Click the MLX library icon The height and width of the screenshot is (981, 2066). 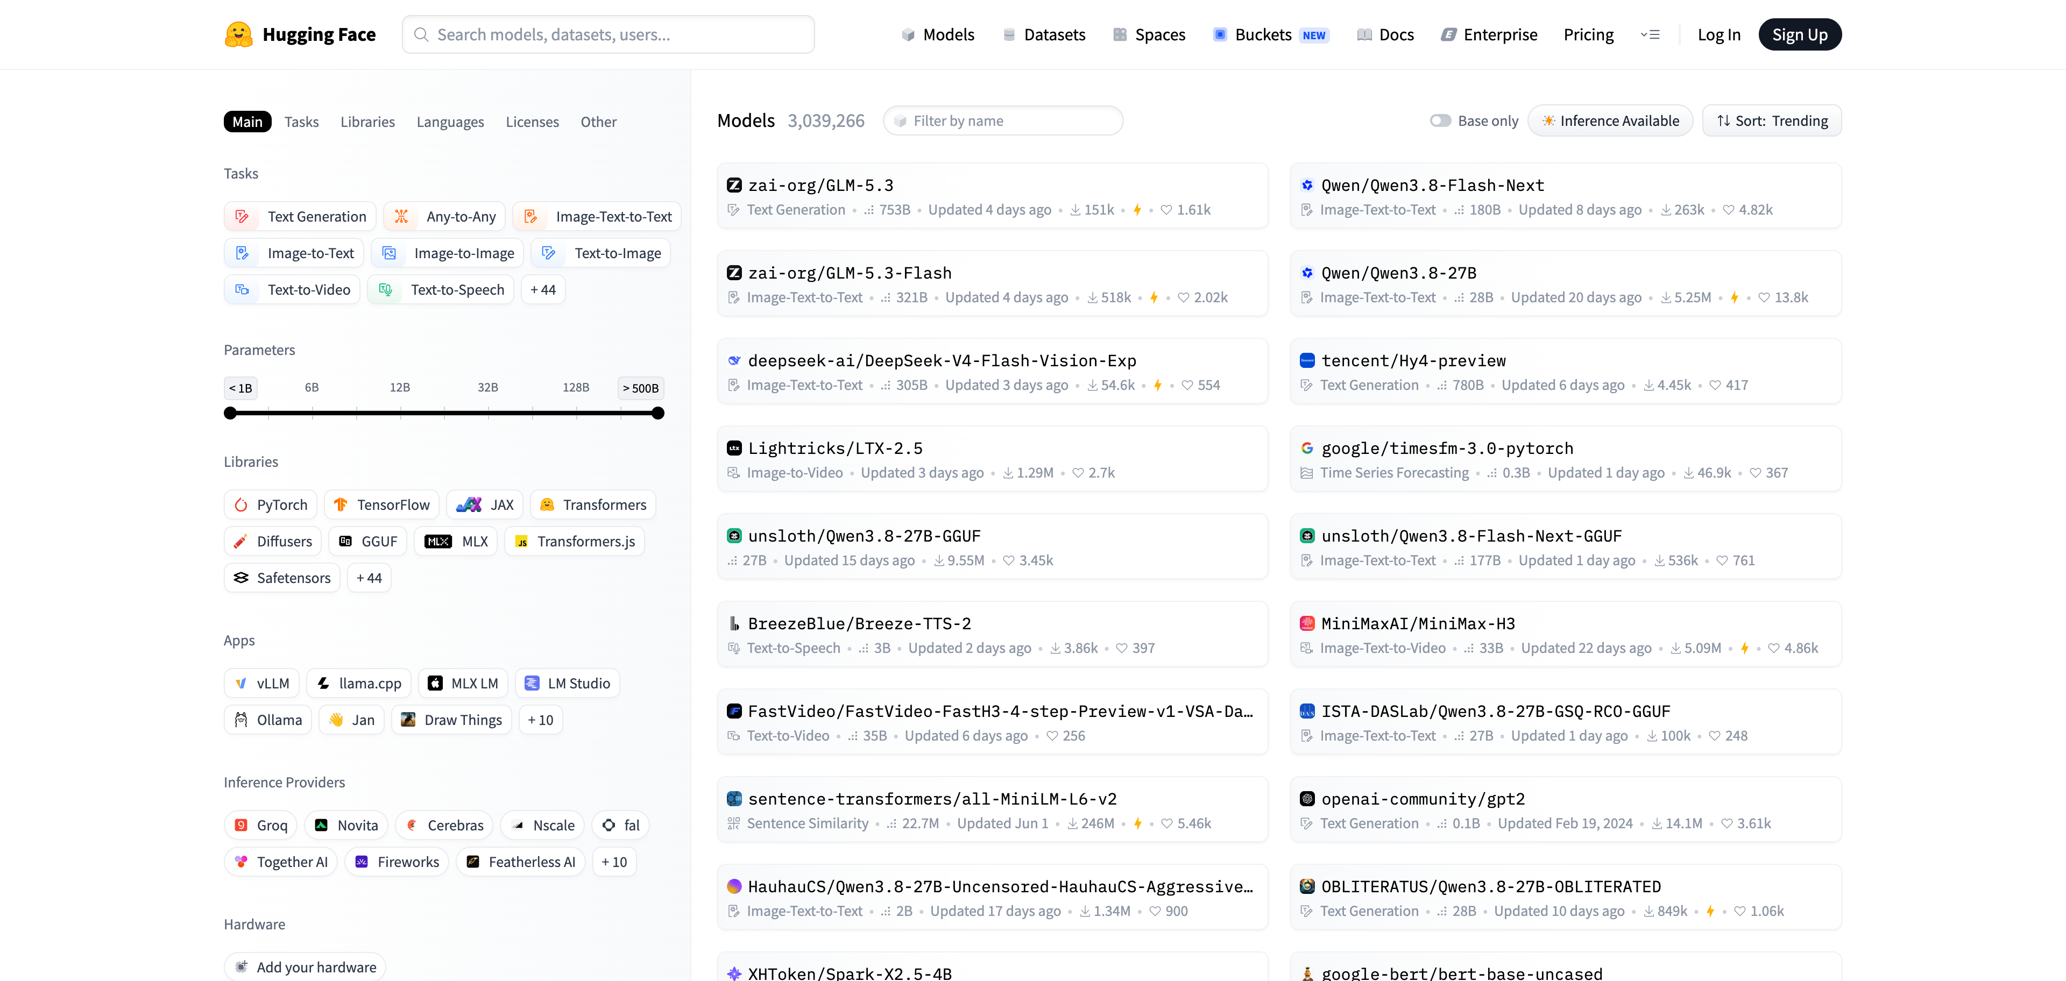[438, 542]
